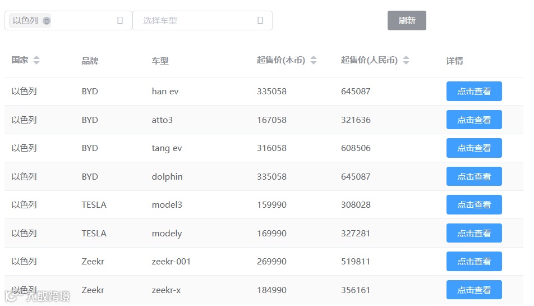The width and height of the screenshot is (534, 306).
Task: Click the price value 316058
Action: (x=271, y=148)
